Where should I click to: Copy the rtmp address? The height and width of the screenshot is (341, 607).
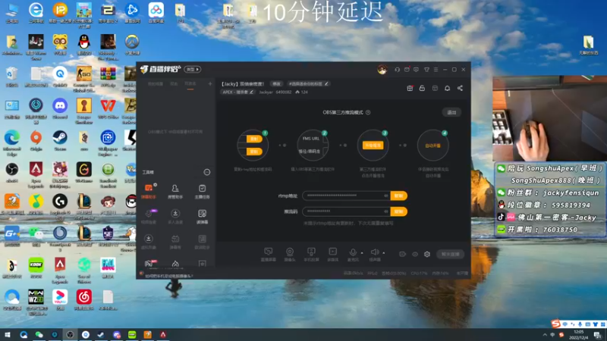(x=399, y=196)
